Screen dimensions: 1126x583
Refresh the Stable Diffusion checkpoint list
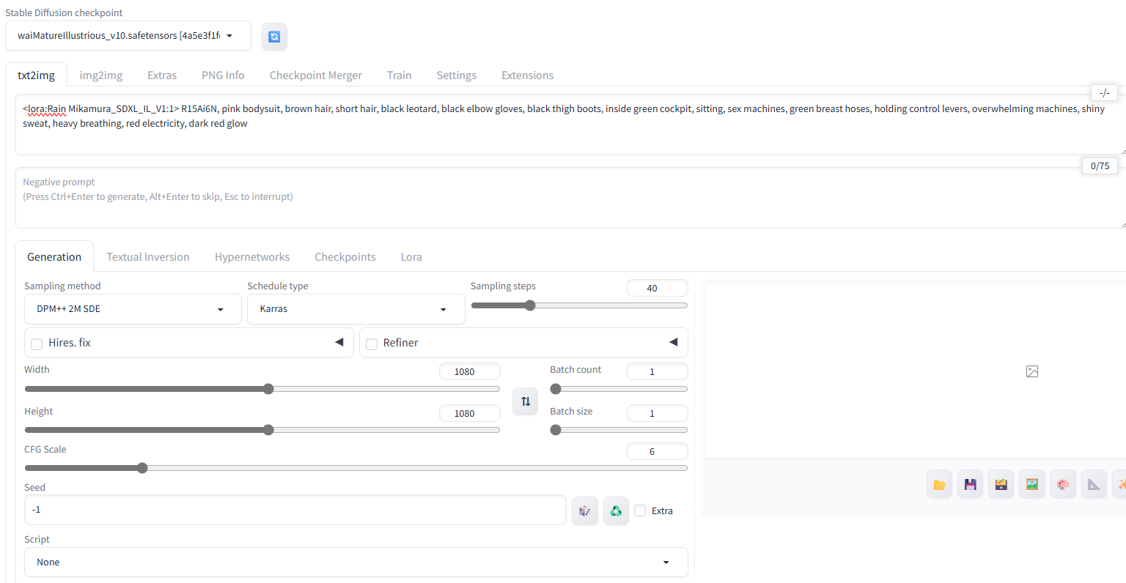(274, 36)
